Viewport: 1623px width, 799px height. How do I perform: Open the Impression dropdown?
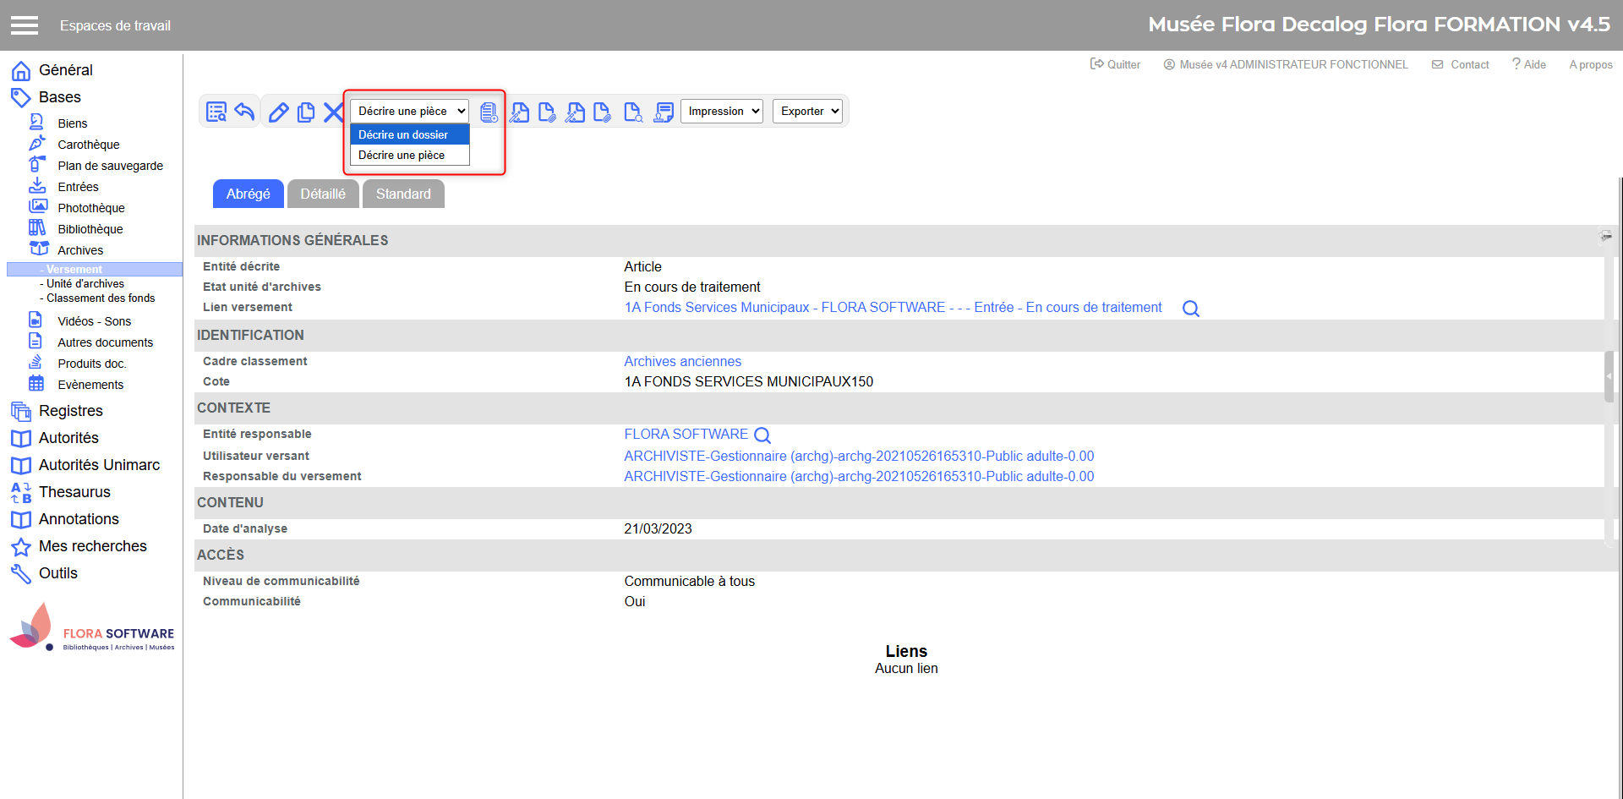click(721, 112)
